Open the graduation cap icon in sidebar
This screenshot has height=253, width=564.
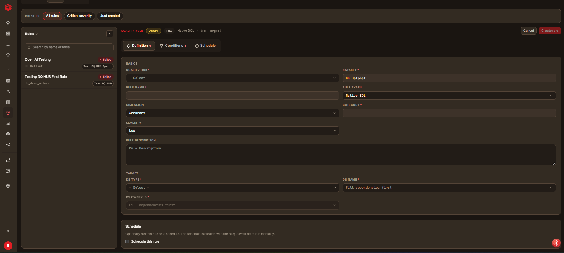[x=8, y=55]
